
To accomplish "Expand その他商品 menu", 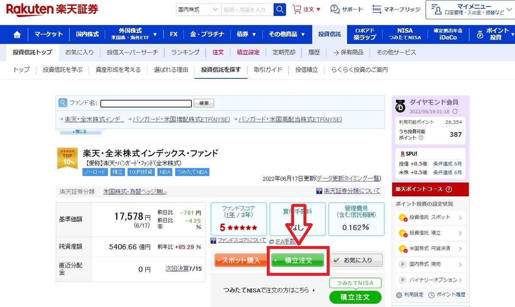I will [287, 34].
